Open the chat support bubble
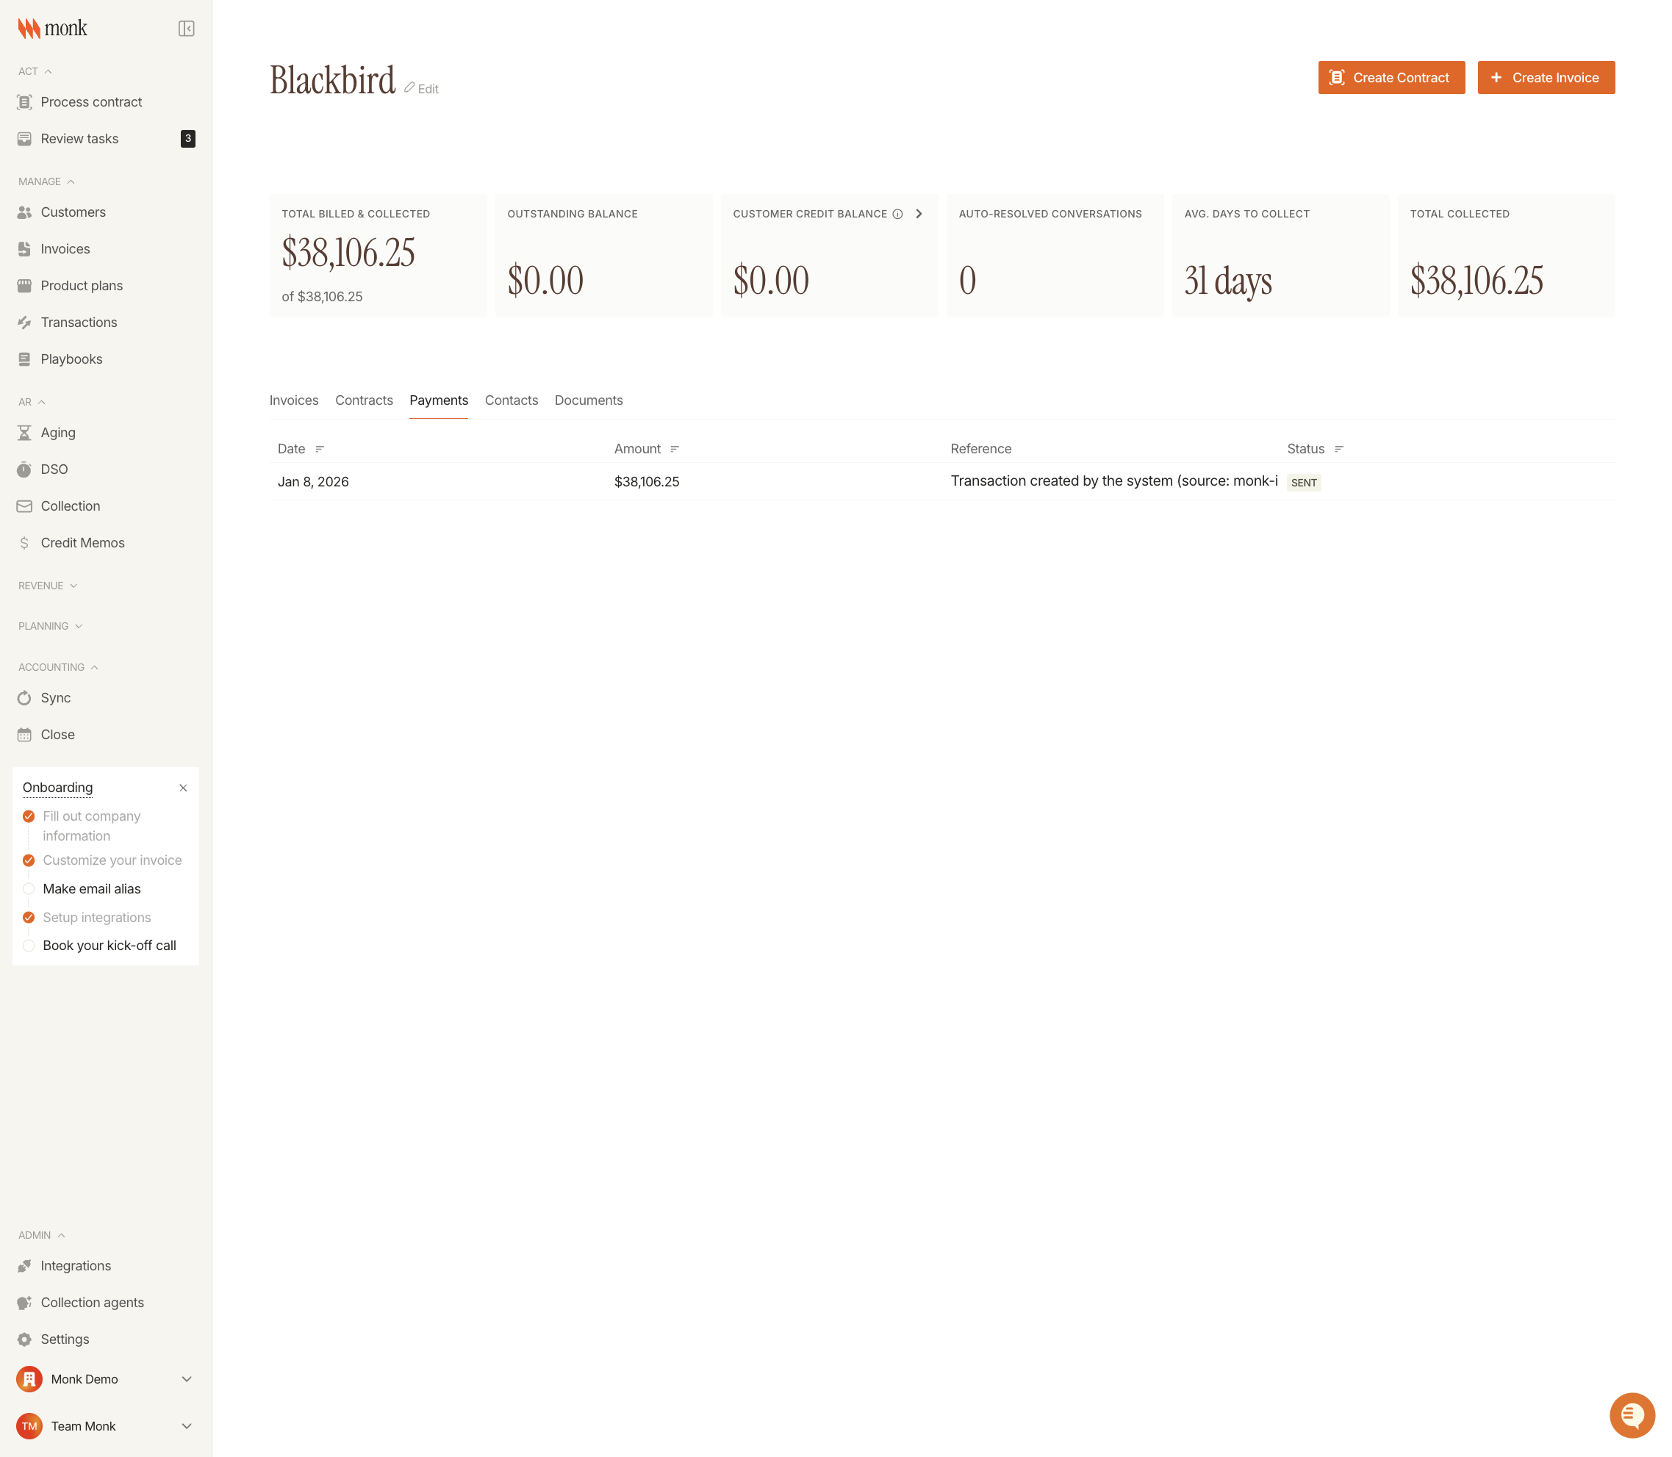This screenshot has height=1457, width=1672. (x=1632, y=1414)
